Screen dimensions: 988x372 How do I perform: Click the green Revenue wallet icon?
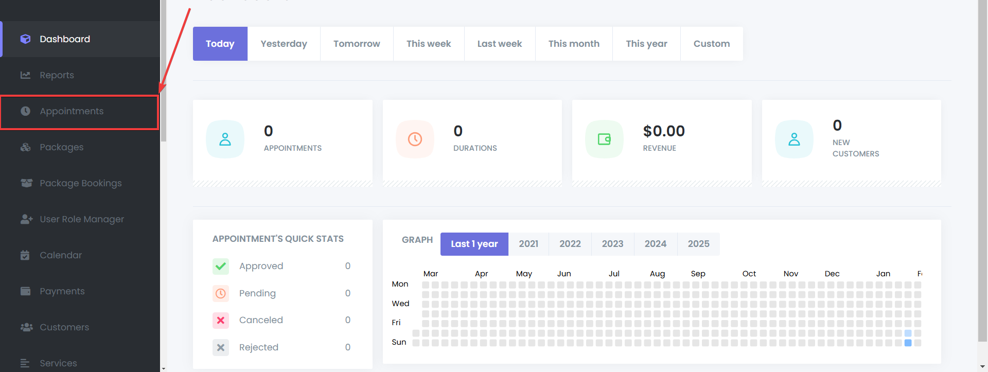pyautogui.click(x=604, y=139)
